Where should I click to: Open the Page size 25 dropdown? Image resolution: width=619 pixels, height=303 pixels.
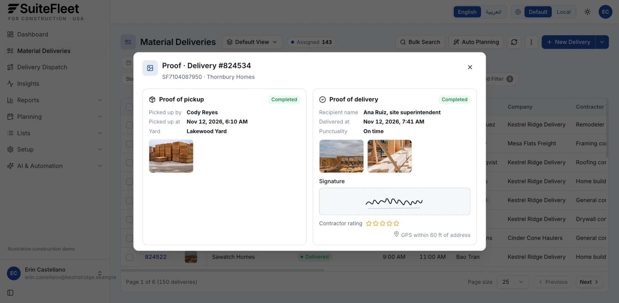(x=513, y=282)
